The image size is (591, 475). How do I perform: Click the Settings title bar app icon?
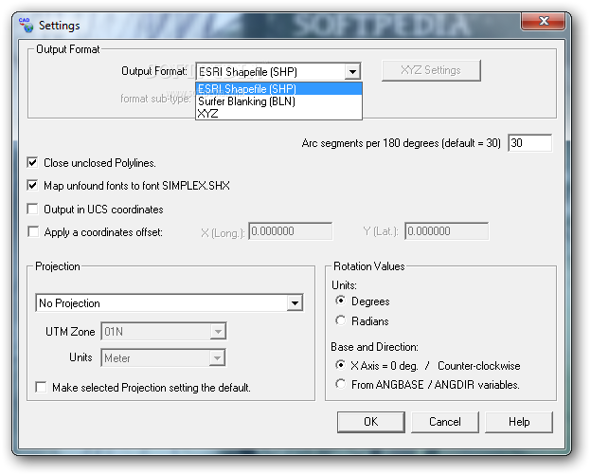coord(26,25)
